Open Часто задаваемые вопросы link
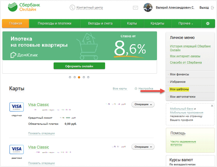This screenshot has height=167, width=217. tap(183, 143)
